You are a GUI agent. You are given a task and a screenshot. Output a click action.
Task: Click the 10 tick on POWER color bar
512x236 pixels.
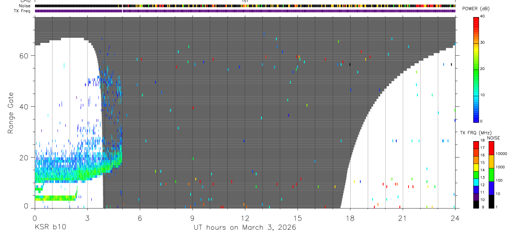coord(482,95)
